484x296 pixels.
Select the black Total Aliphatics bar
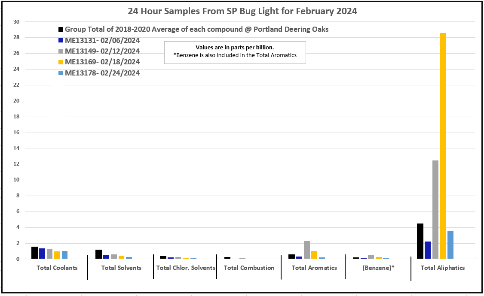[420, 241]
